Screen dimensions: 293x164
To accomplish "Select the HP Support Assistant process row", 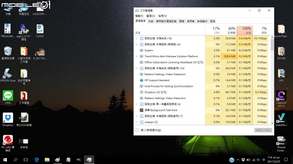I will (201, 80).
